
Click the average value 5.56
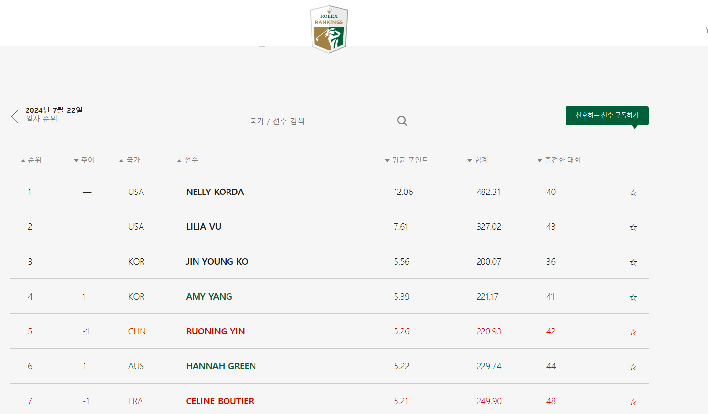click(401, 262)
